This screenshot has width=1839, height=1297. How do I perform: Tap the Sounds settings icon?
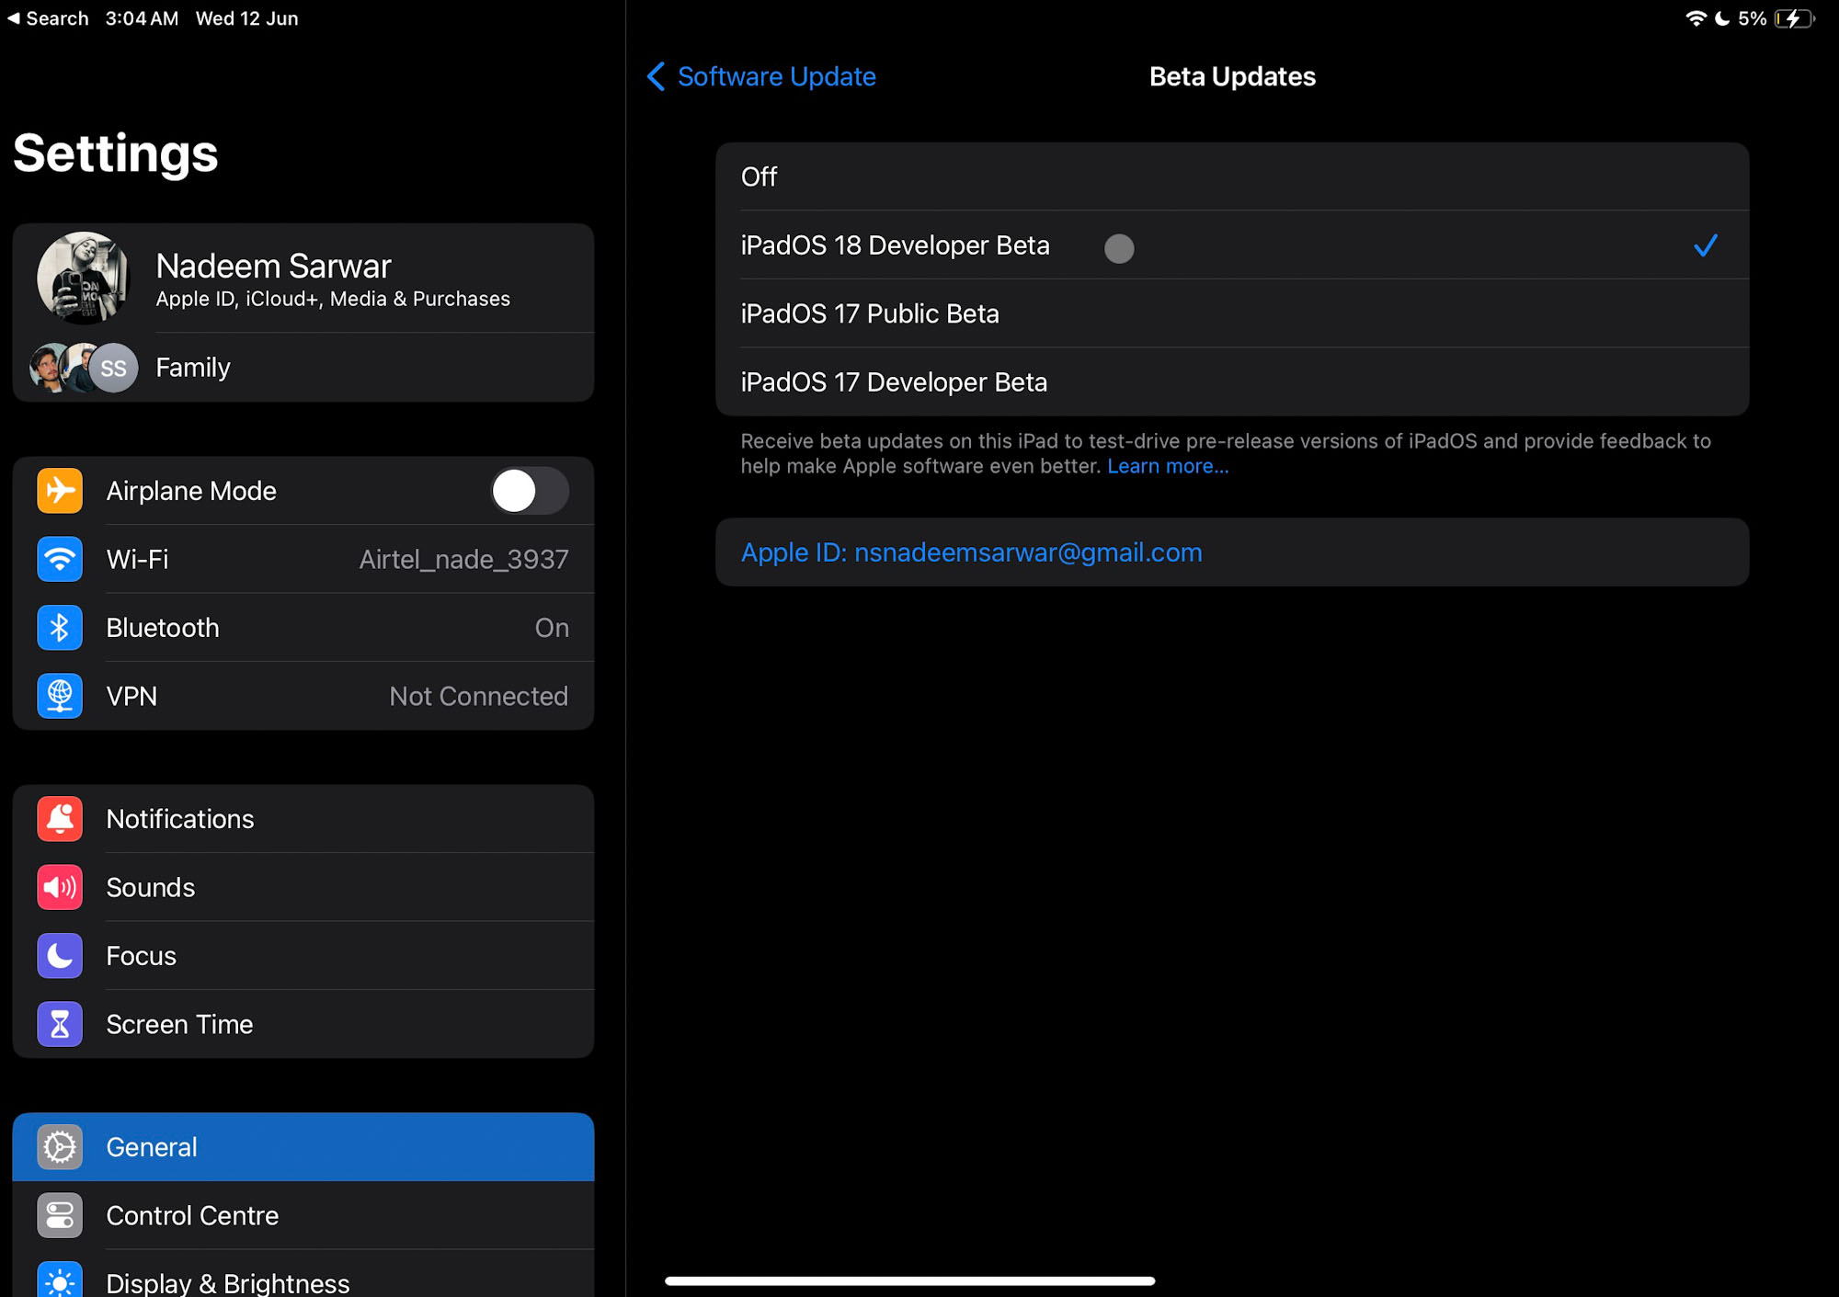click(x=59, y=887)
